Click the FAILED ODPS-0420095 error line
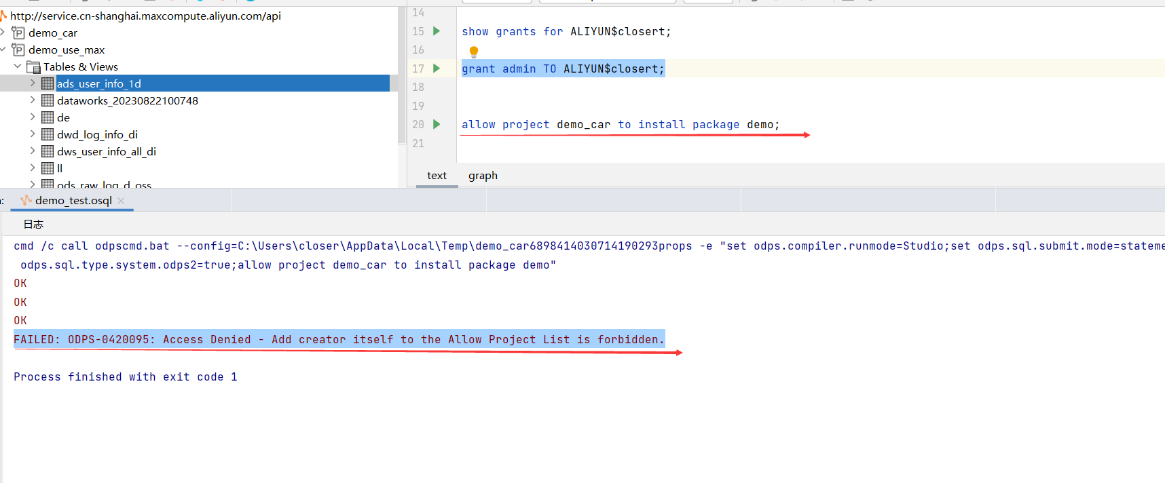Screen dimensions: 1165x483 coord(339,339)
